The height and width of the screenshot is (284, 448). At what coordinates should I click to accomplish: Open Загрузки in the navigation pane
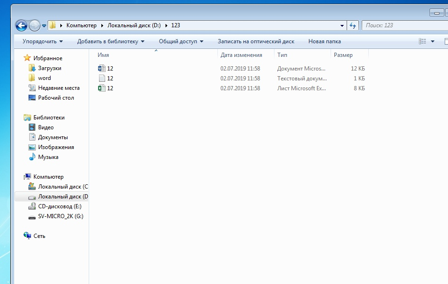click(50, 68)
